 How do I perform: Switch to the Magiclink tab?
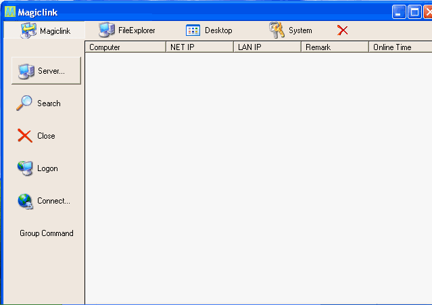45,30
